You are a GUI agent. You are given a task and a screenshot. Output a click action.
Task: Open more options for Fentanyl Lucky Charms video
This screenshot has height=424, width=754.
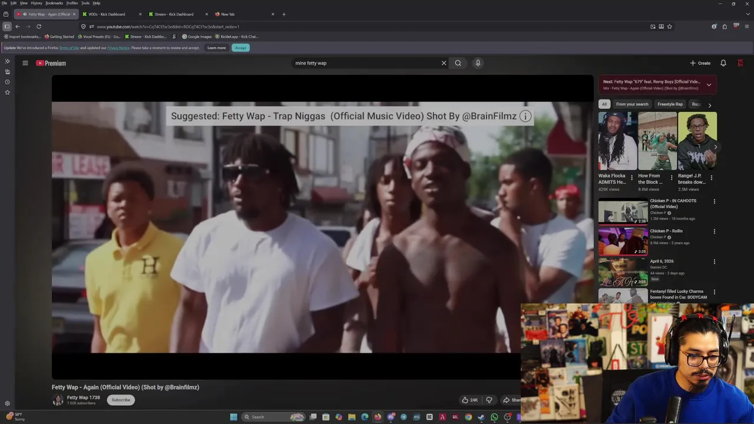click(715, 292)
